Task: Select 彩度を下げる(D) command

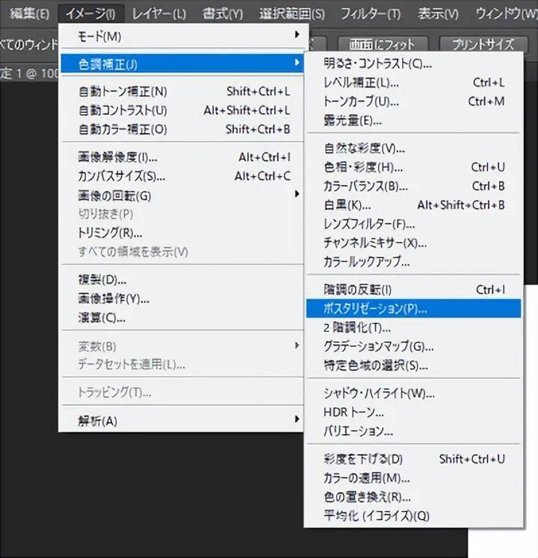Action: [x=362, y=459]
